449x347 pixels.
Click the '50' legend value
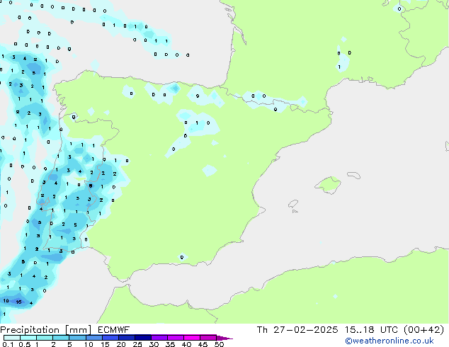(220, 344)
